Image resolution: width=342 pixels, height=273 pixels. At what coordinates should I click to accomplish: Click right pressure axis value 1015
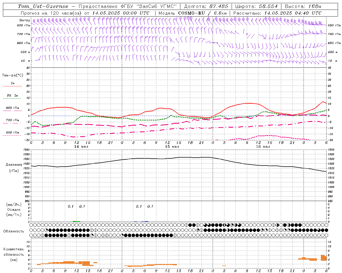[331, 173]
